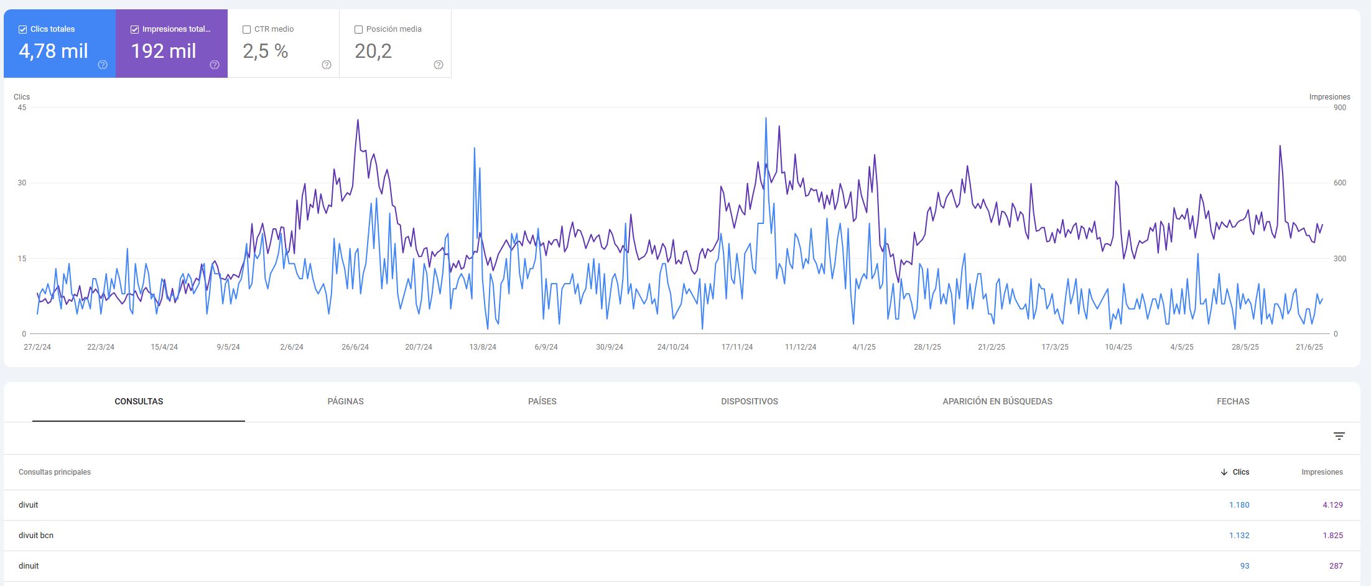Screen dimensions: 1371x586
Task: Click help icon on Clics totales card
Action: (103, 65)
